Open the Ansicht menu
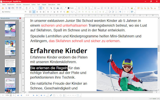 click(19, 5)
